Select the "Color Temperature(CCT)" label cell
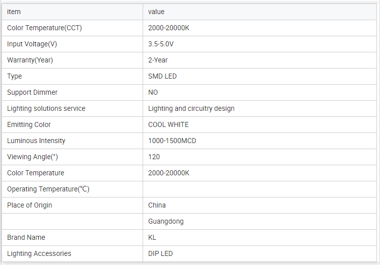 [x=44, y=28]
